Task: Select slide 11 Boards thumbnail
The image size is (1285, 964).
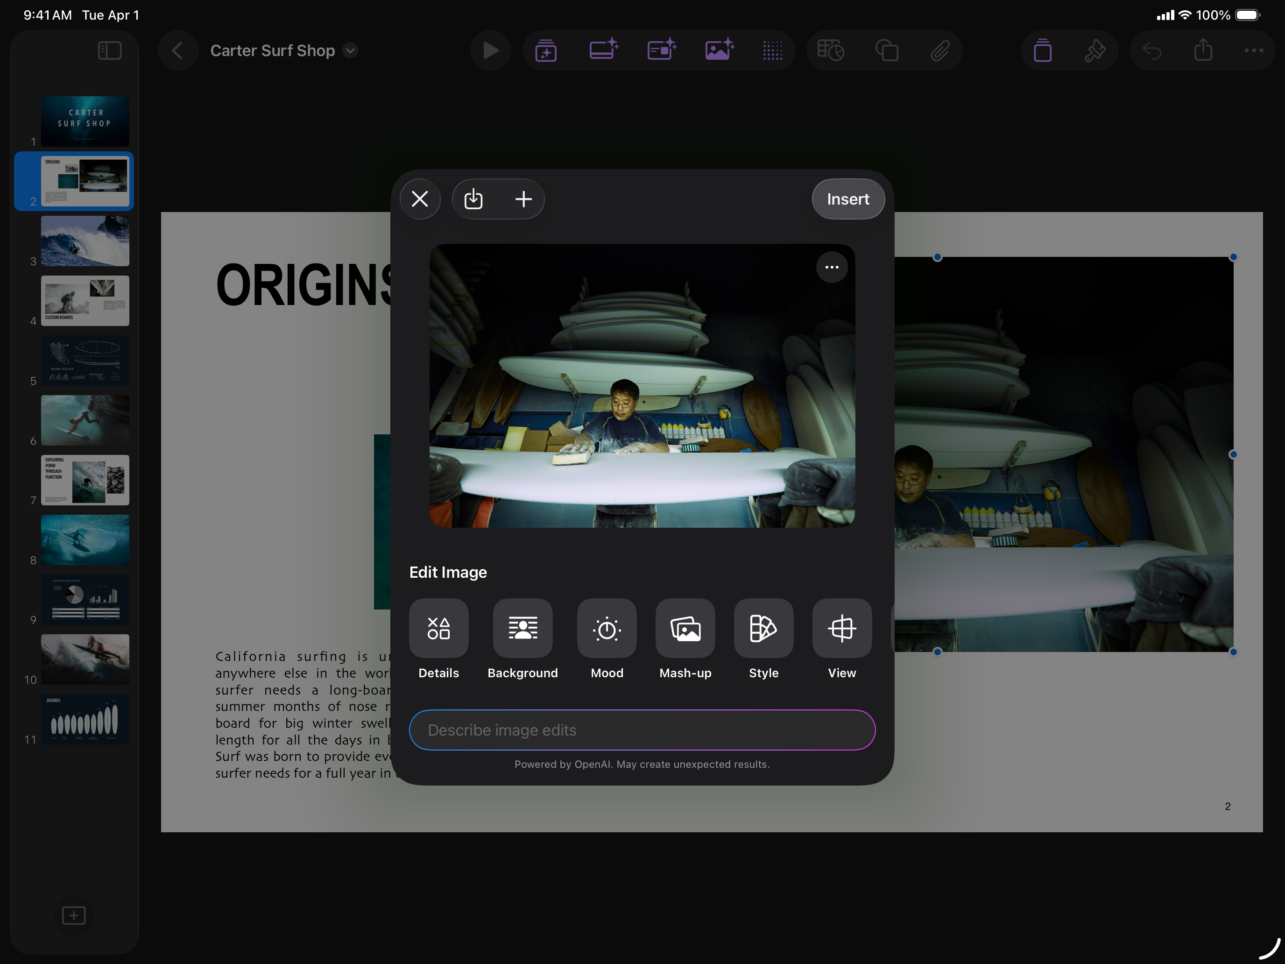Action: click(x=85, y=719)
